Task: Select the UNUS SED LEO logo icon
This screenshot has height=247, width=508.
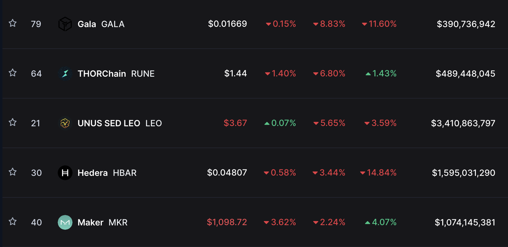Action: [x=65, y=123]
